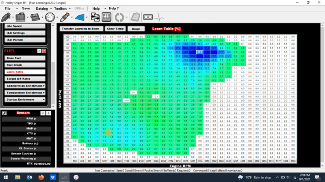Open Windows Start menu
The image size is (325, 182).
[x=6, y=177]
